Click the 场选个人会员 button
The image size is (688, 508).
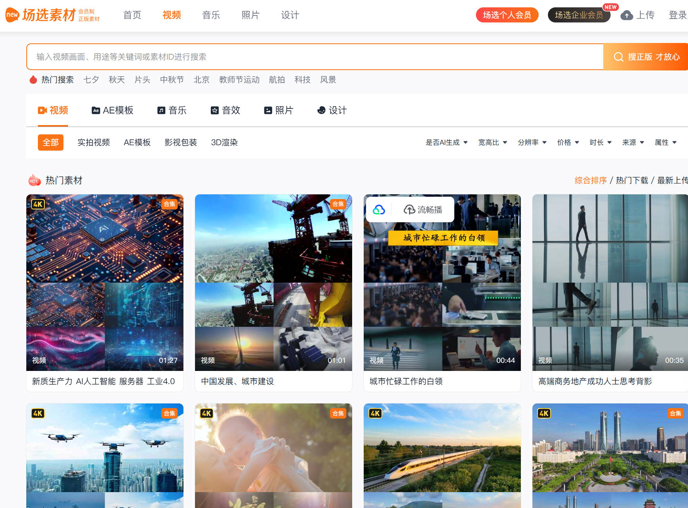click(x=507, y=15)
